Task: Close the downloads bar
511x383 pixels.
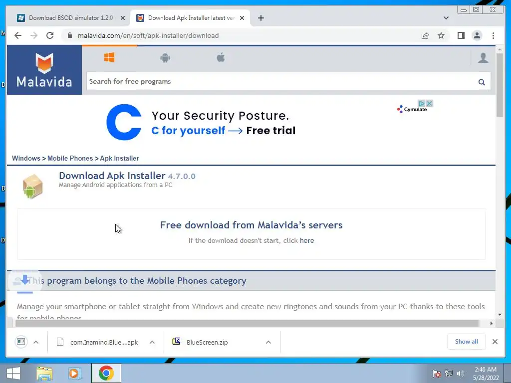Action: (495, 342)
